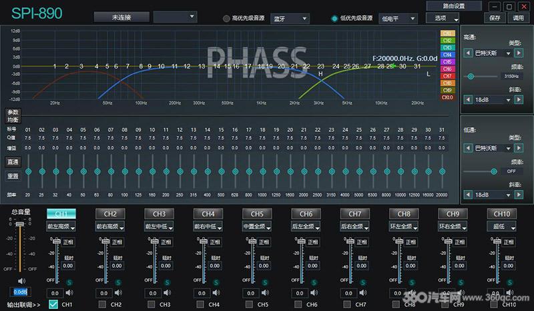Click high-pass slope next arrow
Image resolution: width=534 pixels, height=311 pixels.
click(519, 100)
